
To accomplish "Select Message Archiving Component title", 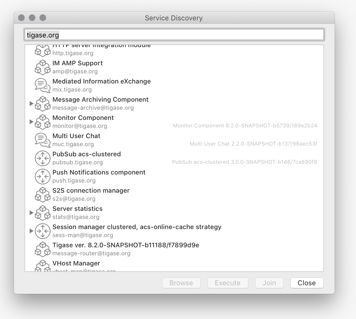I will [x=100, y=100].
